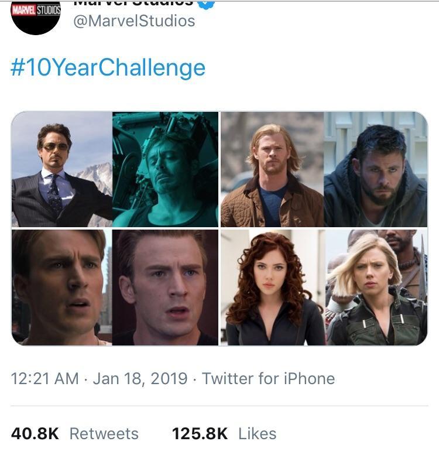Open the @MarvelStudios handle
Image resolution: width=439 pixels, height=455 pixels.
click(133, 21)
